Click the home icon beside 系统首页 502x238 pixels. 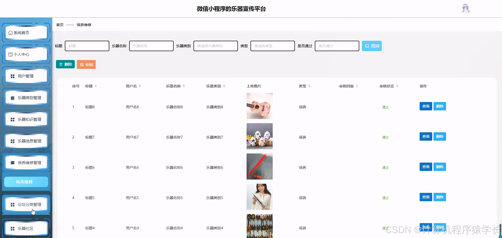tap(10, 33)
